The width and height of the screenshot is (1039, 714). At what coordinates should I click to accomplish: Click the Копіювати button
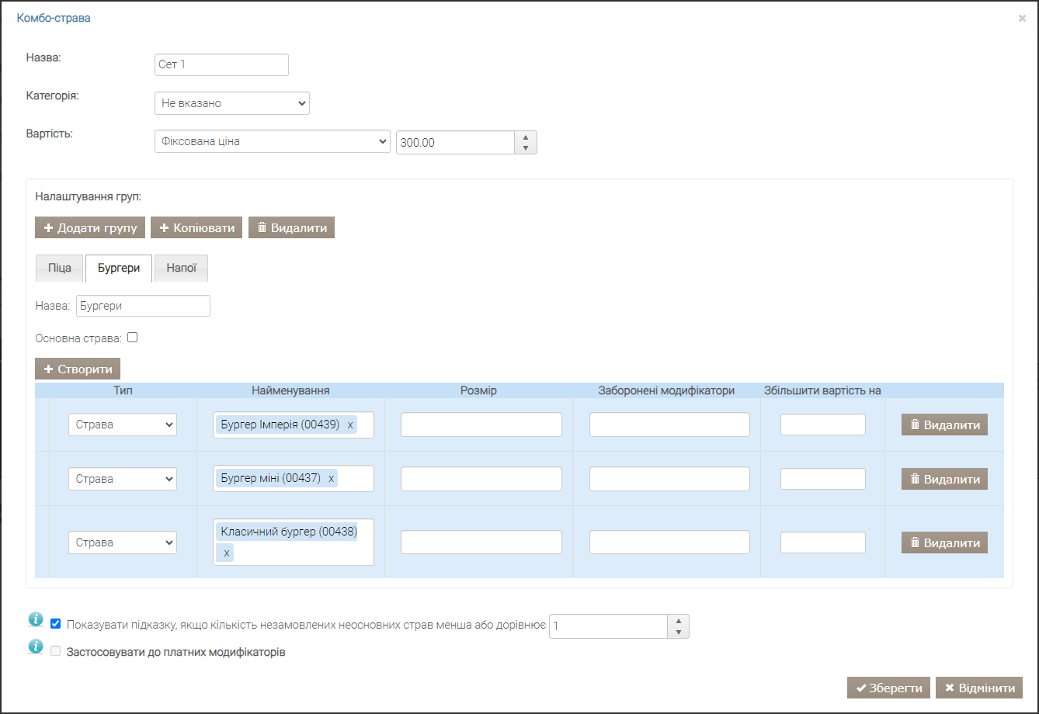pos(196,227)
